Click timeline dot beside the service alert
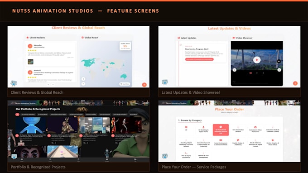The height and width of the screenshot is (173, 308). (x=181, y=45)
